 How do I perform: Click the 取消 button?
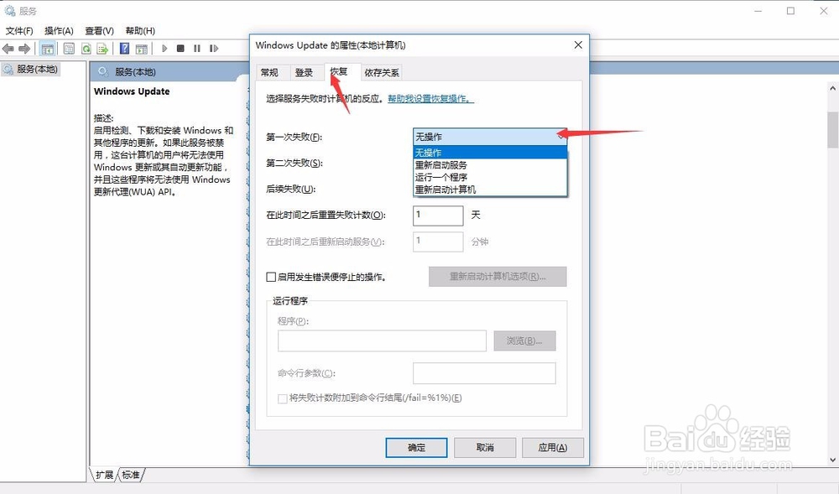(485, 448)
